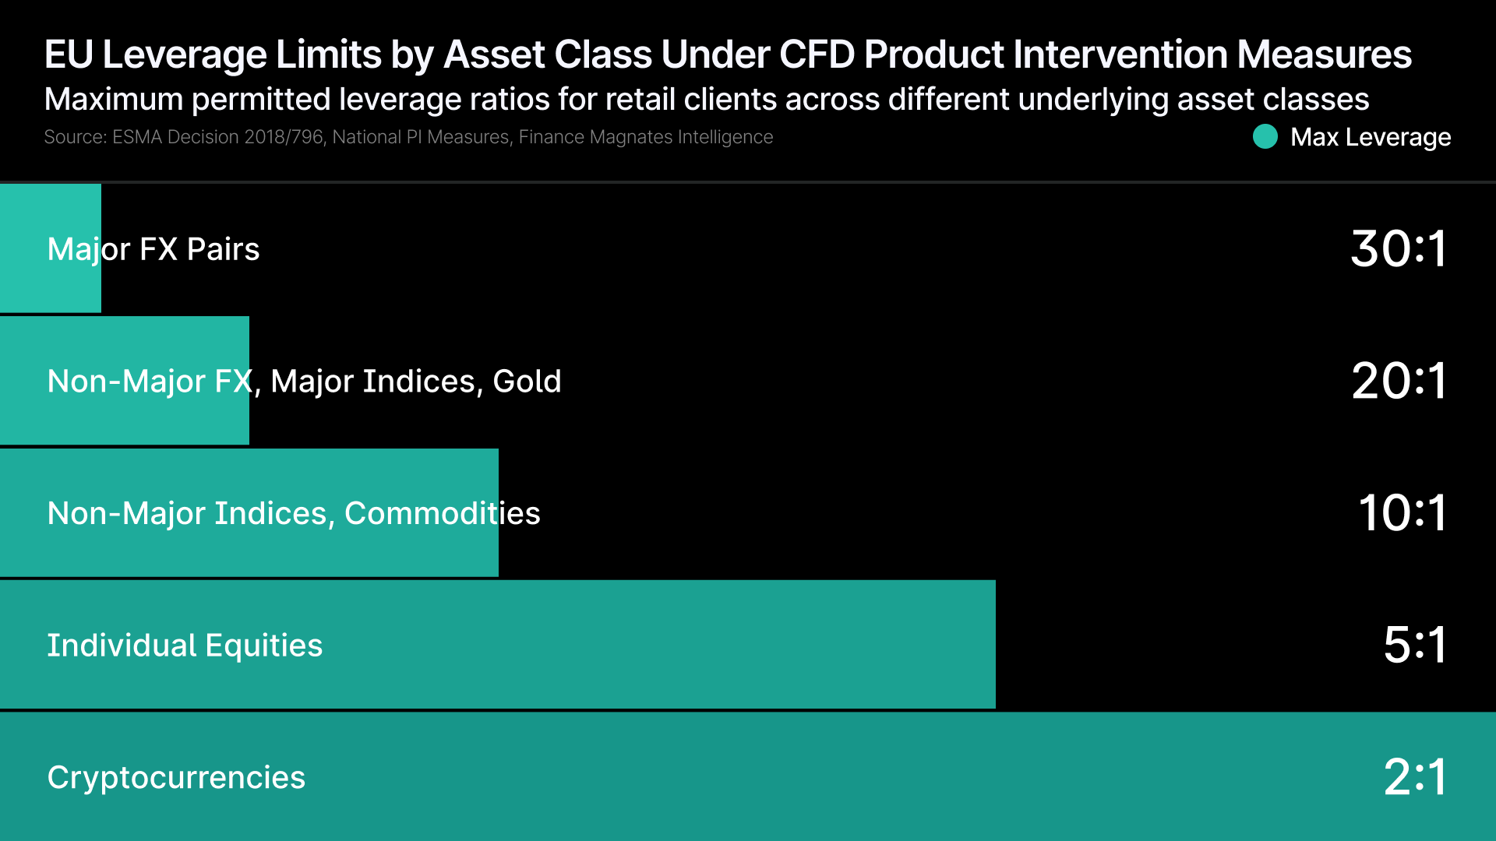Click the 5:1 leverage value
The image size is (1496, 841).
tap(1414, 646)
